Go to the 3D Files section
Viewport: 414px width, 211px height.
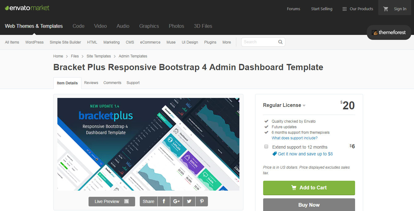[x=203, y=26]
